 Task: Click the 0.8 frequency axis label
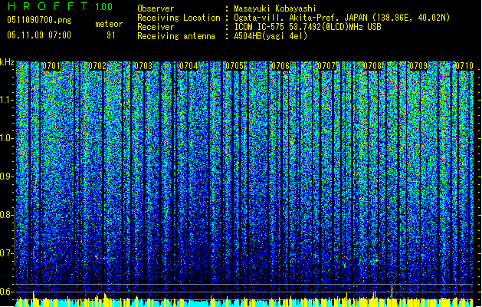pos(7,214)
